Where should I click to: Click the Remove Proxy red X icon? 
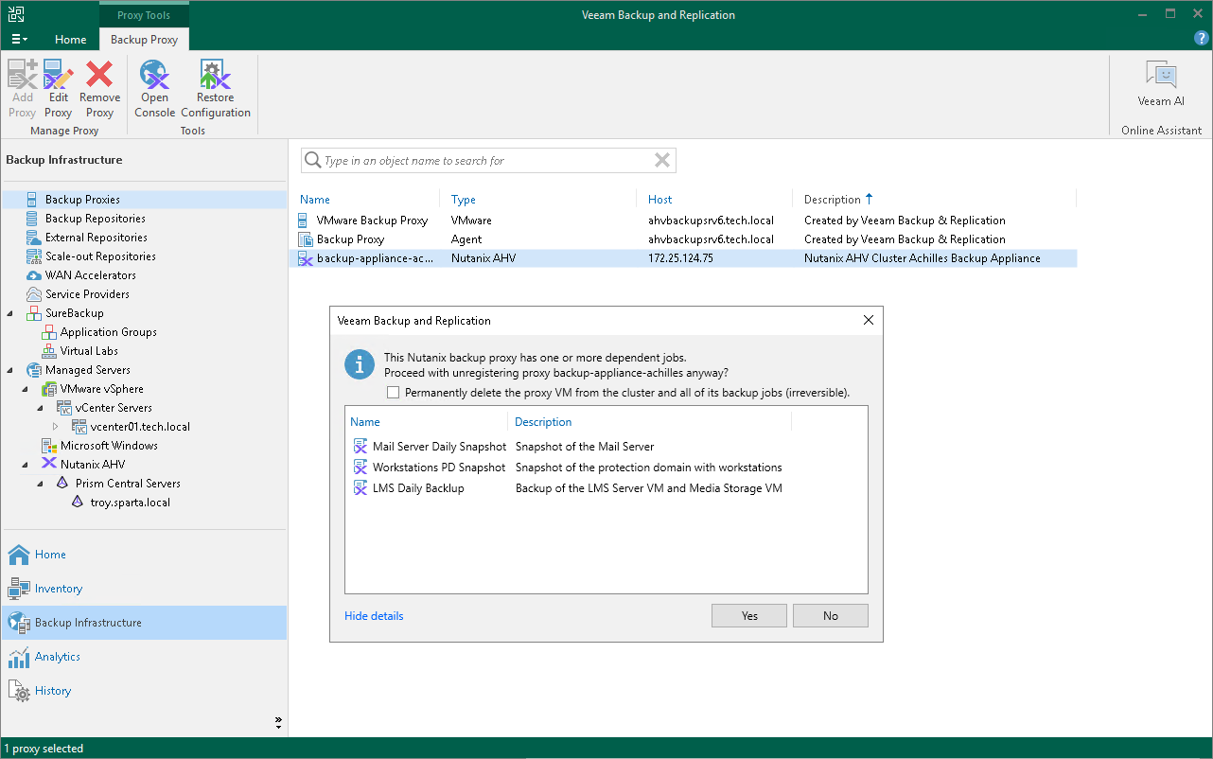(99, 74)
